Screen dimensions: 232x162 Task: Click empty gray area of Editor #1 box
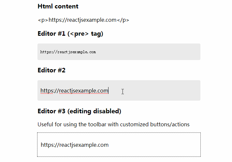click(148, 52)
